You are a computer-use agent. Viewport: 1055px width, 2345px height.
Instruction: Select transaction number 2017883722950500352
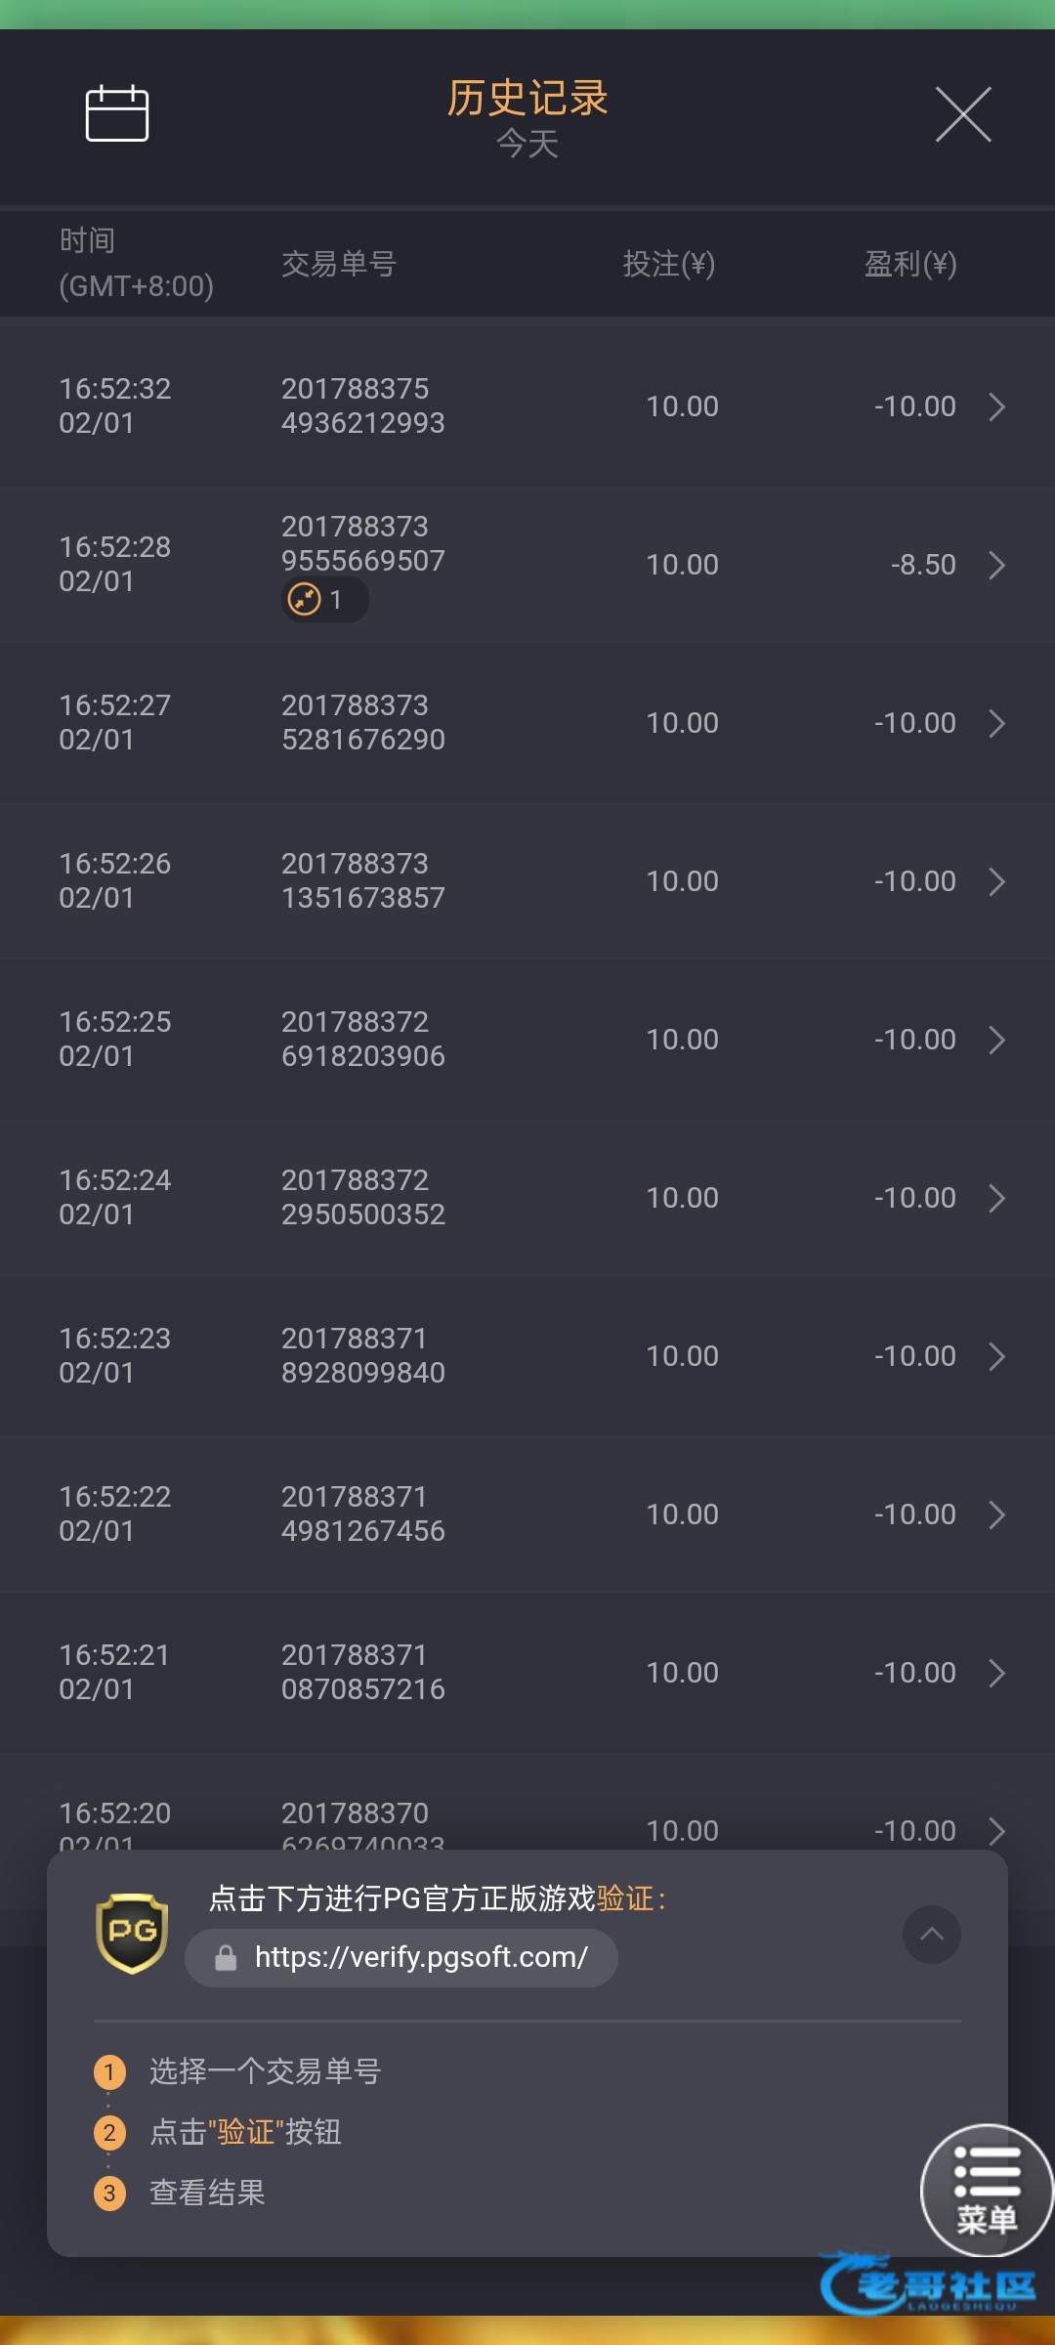tap(362, 1197)
